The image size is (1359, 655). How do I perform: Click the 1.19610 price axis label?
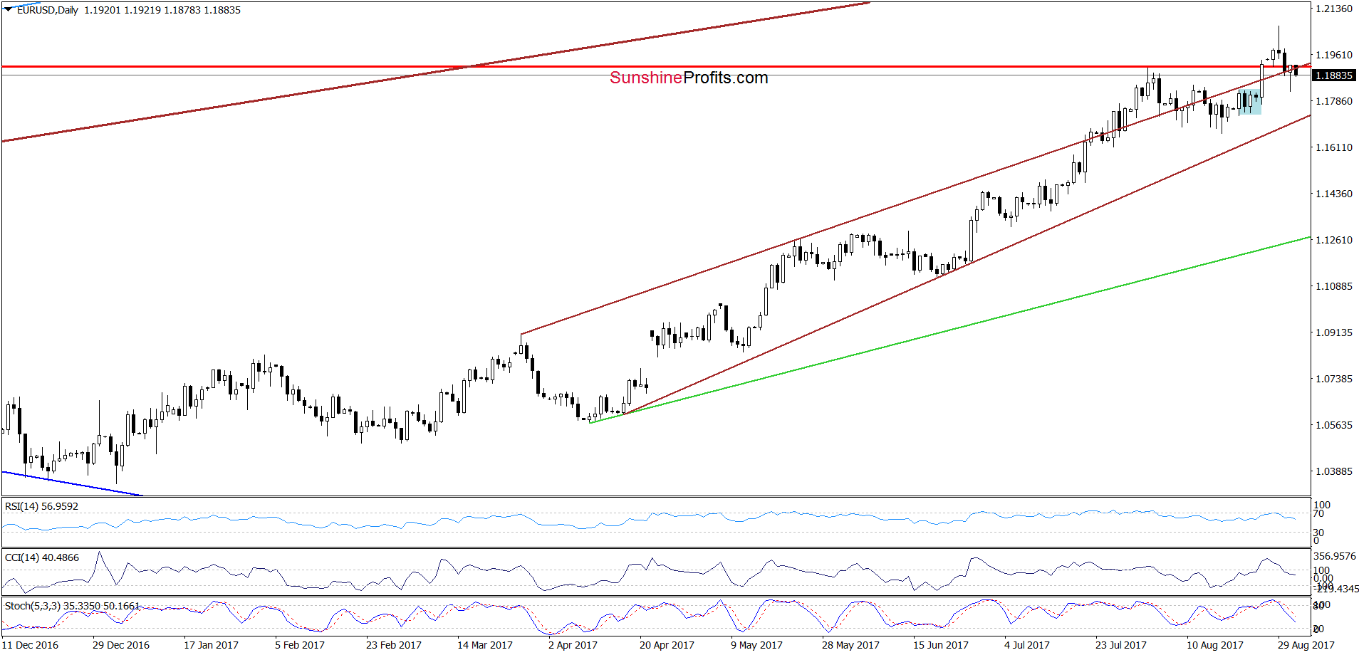[1333, 55]
